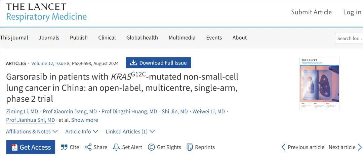Click the Set Alert bell icon
Screen dimensions: 363x157
tap(116, 147)
